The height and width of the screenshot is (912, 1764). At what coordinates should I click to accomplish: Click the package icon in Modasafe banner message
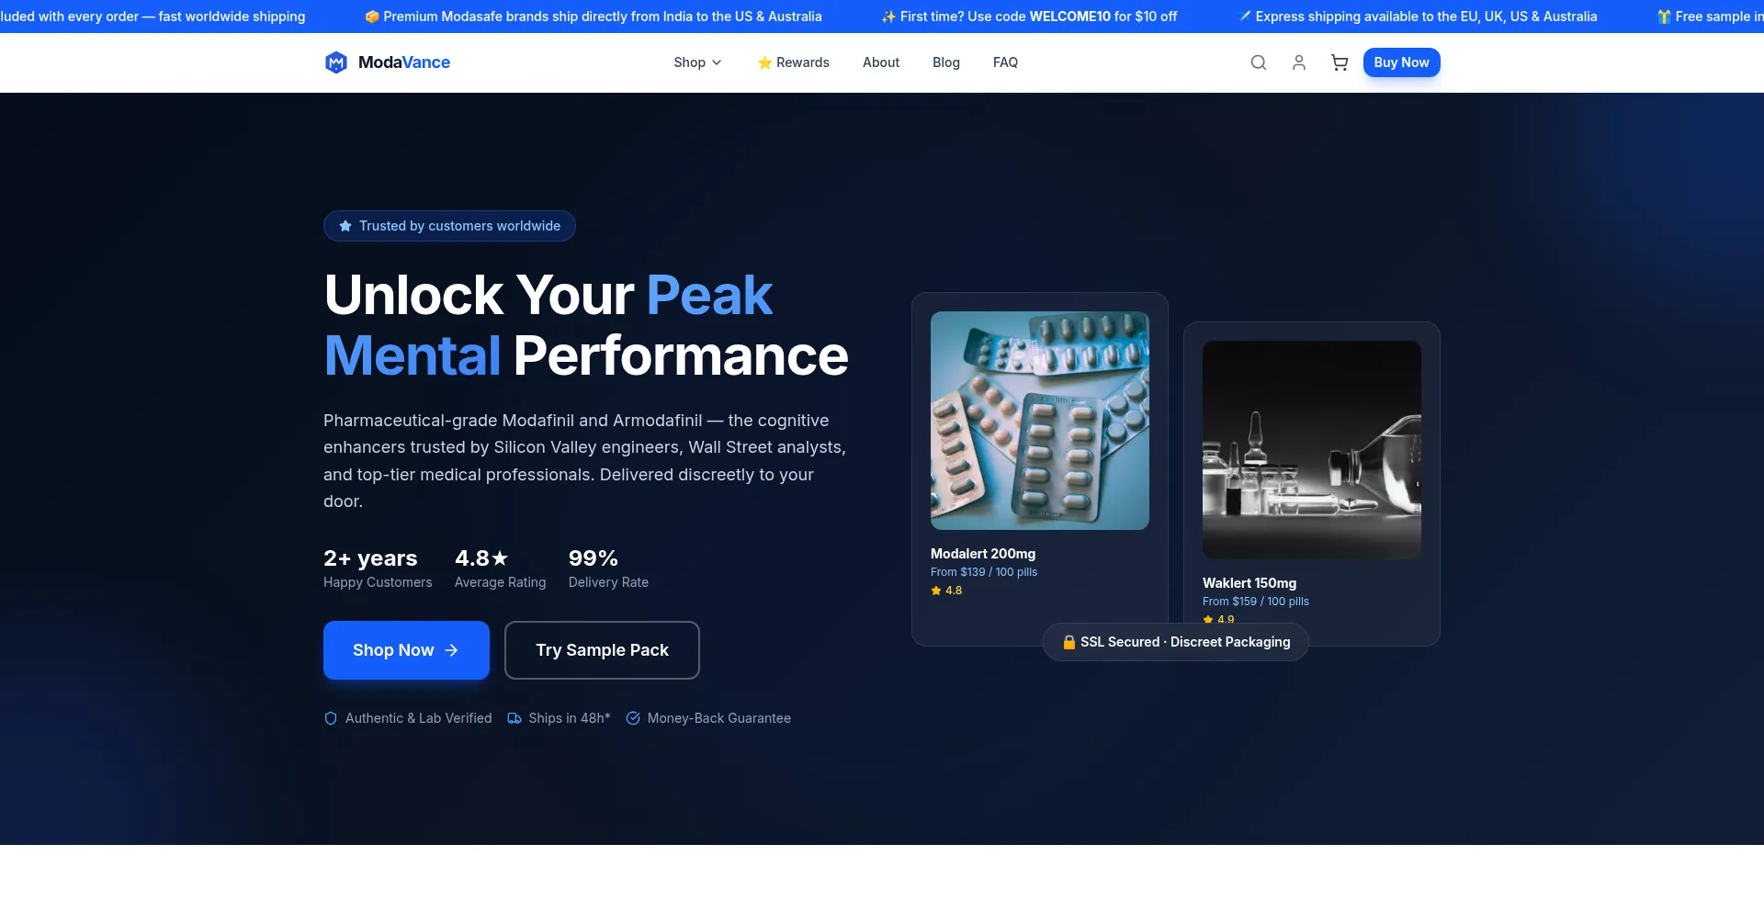[x=372, y=17]
